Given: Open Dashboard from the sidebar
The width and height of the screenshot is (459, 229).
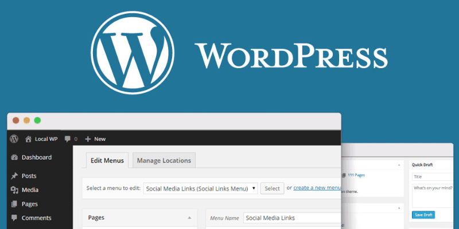Looking at the screenshot, I should [x=36, y=157].
